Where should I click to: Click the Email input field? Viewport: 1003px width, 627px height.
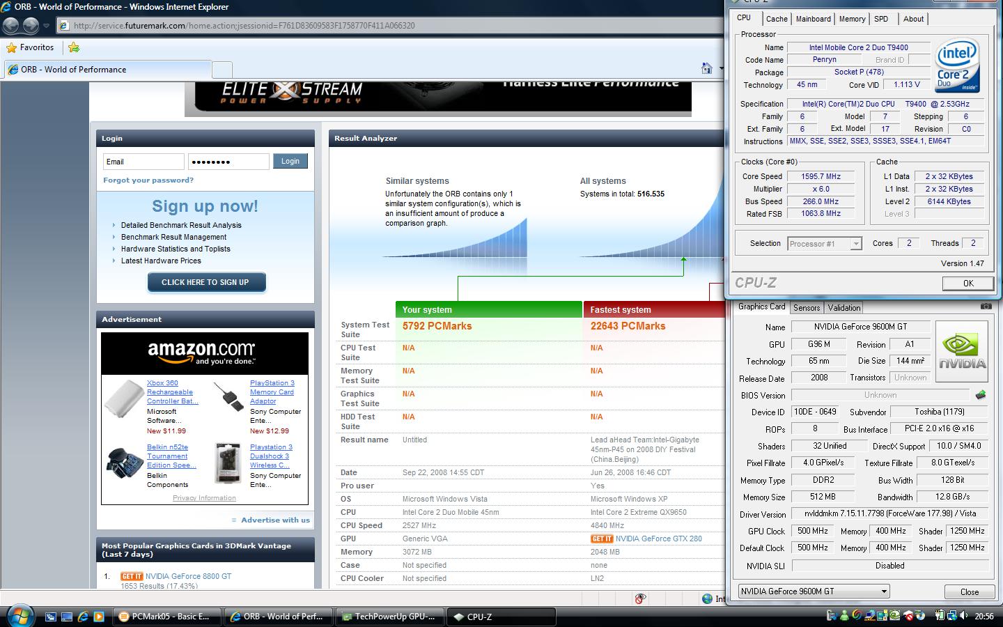pos(143,162)
